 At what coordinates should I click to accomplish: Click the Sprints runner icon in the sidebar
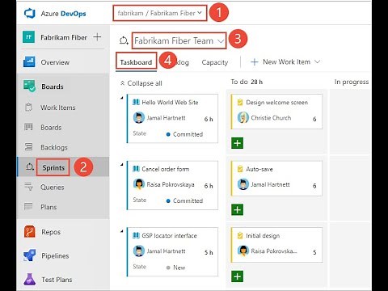(x=30, y=167)
